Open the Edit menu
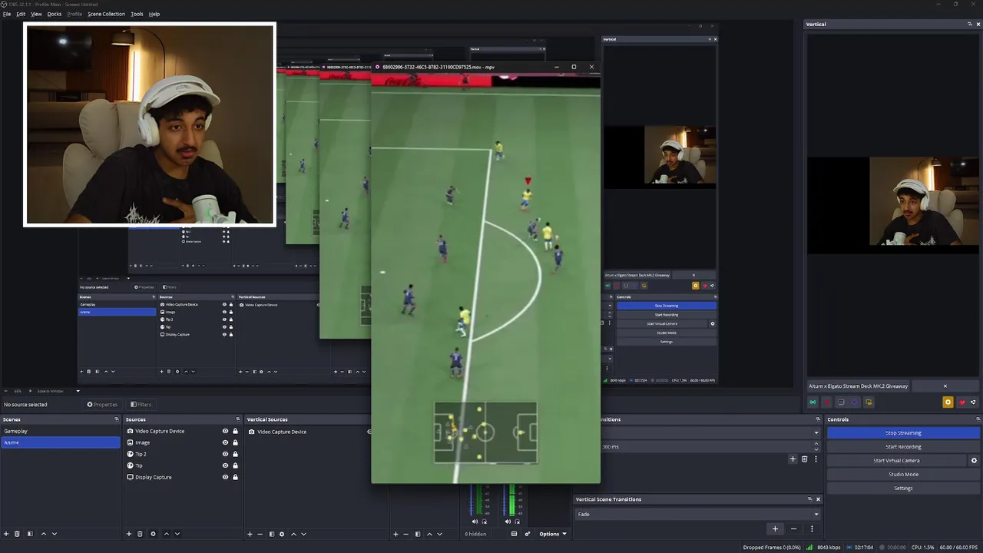The height and width of the screenshot is (553, 983). [21, 14]
